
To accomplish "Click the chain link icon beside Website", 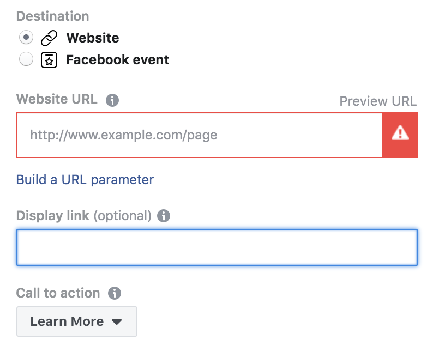I will [49, 38].
